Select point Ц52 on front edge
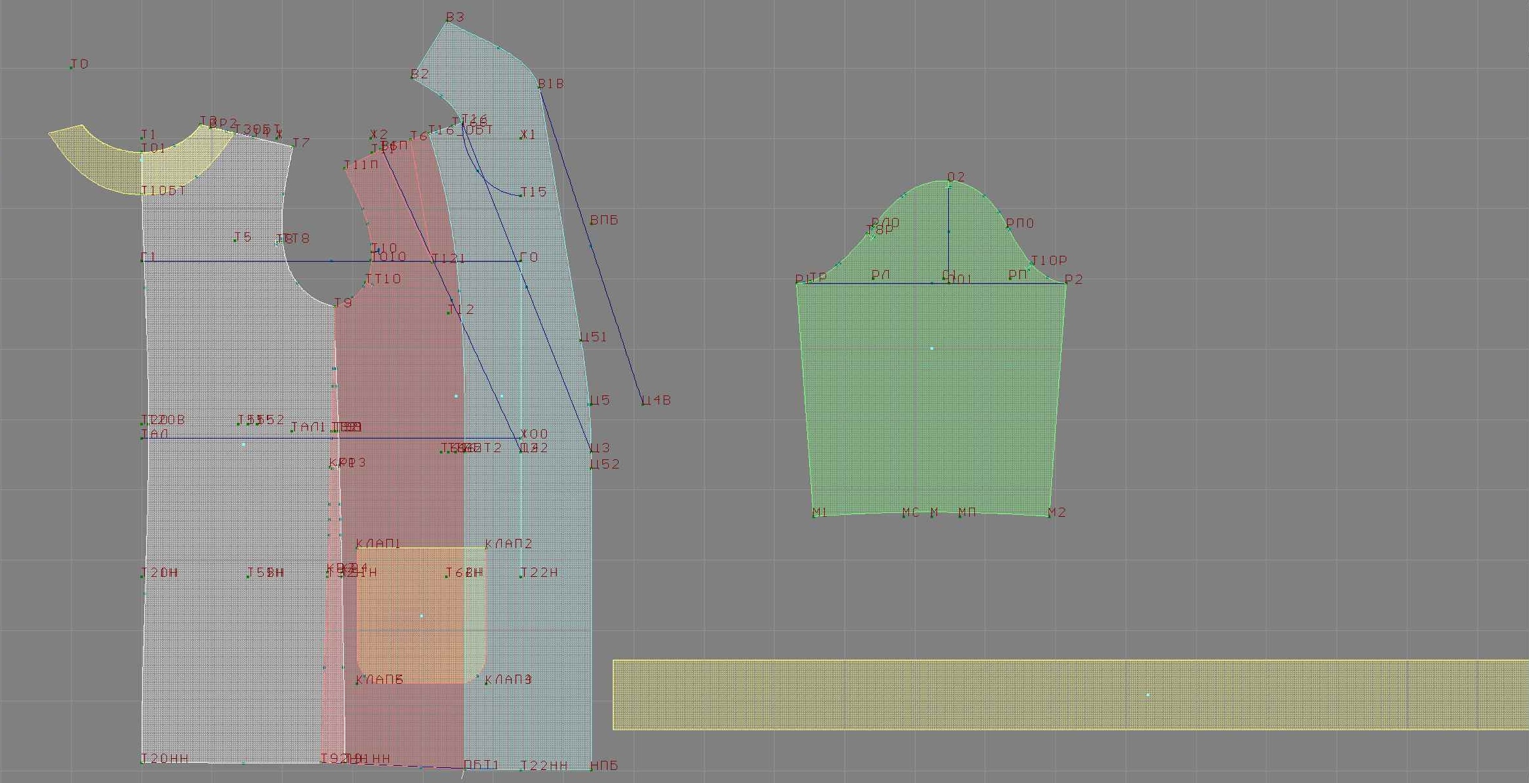This screenshot has width=1529, height=783. (592, 468)
